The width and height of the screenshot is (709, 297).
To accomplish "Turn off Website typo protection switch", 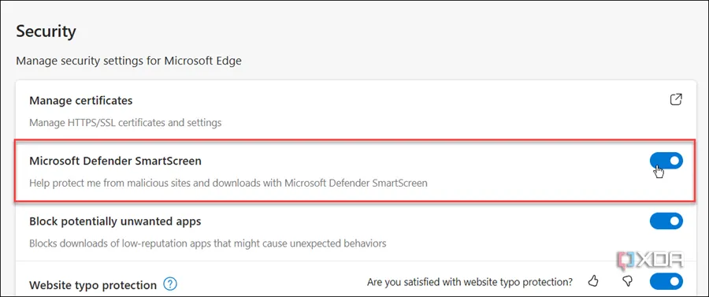I will (666, 281).
